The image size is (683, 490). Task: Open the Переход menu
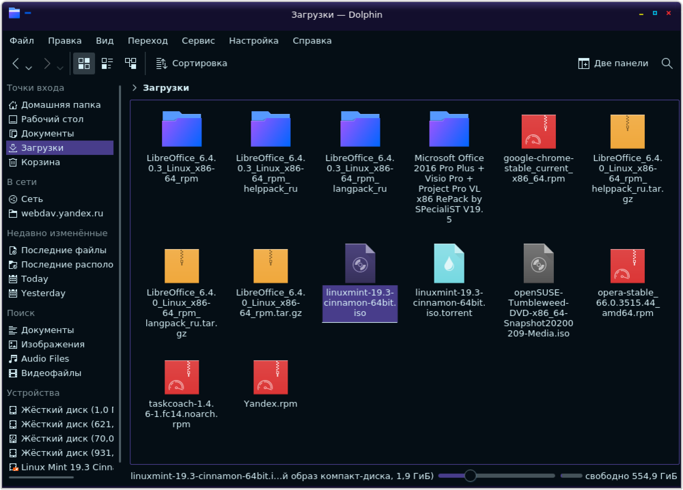tap(148, 40)
